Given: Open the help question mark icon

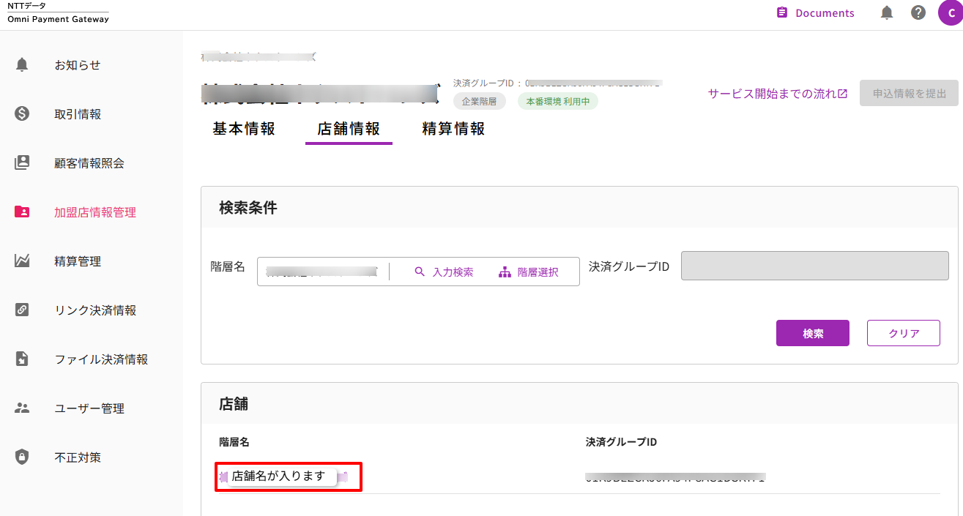Looking at the screenshot, I should [918, 12].
